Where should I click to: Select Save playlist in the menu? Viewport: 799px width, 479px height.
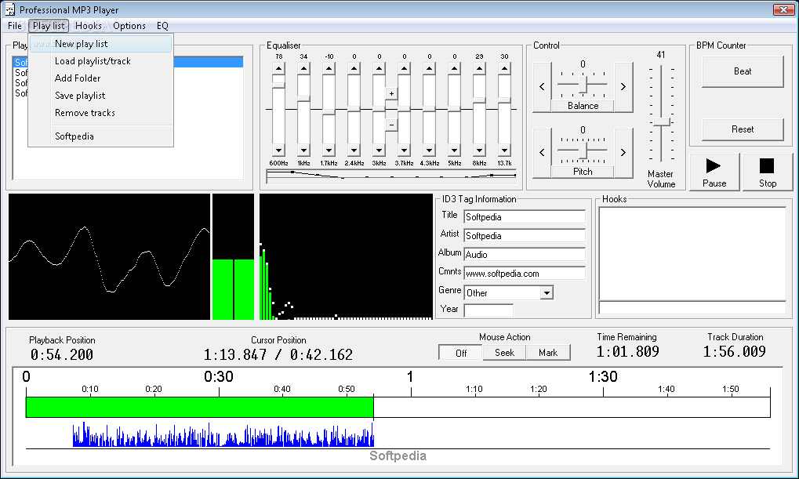click(101, 96)
